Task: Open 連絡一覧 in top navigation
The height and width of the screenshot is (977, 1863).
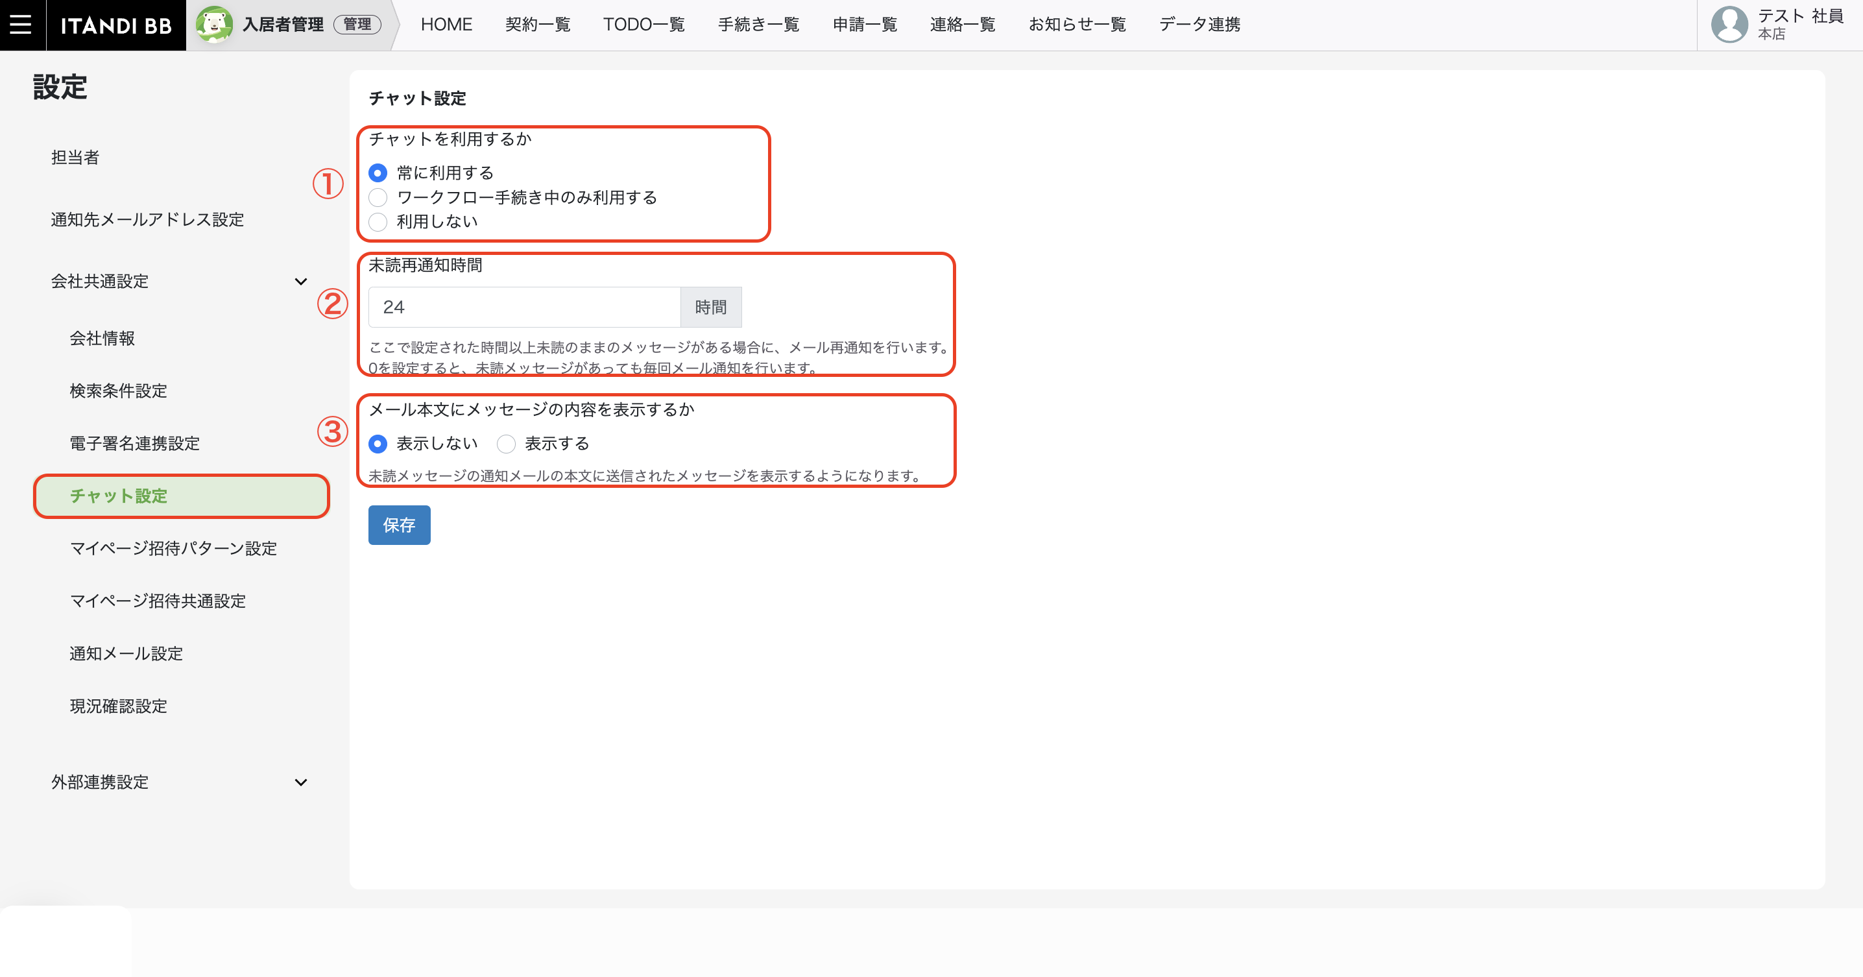Action: pyautogui.click(x=963, y=25)
